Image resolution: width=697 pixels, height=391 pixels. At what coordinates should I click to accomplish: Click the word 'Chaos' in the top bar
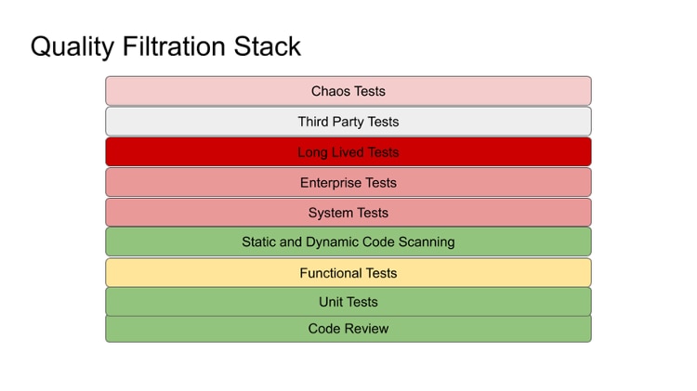point(328,91)
